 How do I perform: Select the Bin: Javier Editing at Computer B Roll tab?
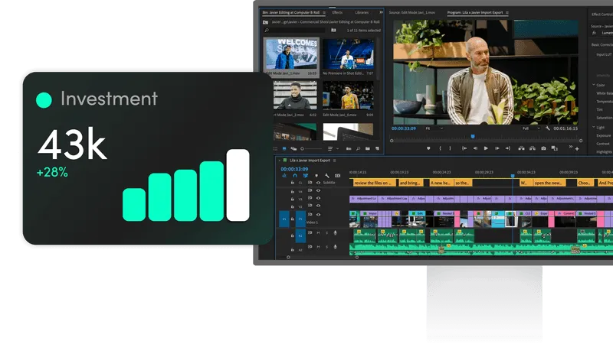point(291,12)
